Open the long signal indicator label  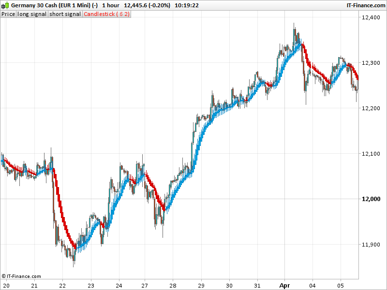click(32, 14)
